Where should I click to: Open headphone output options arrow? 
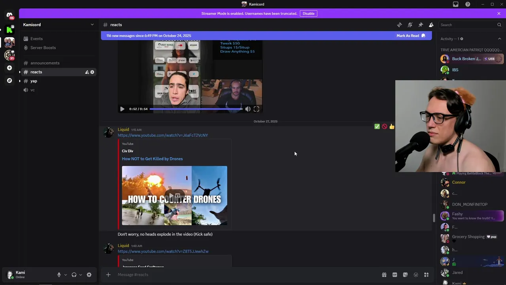click(x=80, y=275)
